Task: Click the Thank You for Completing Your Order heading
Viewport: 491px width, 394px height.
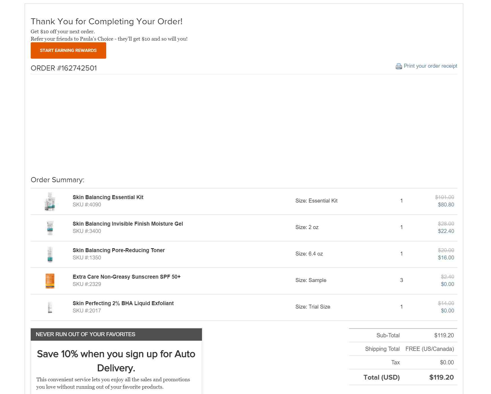Action: click(x=106, y=21)
